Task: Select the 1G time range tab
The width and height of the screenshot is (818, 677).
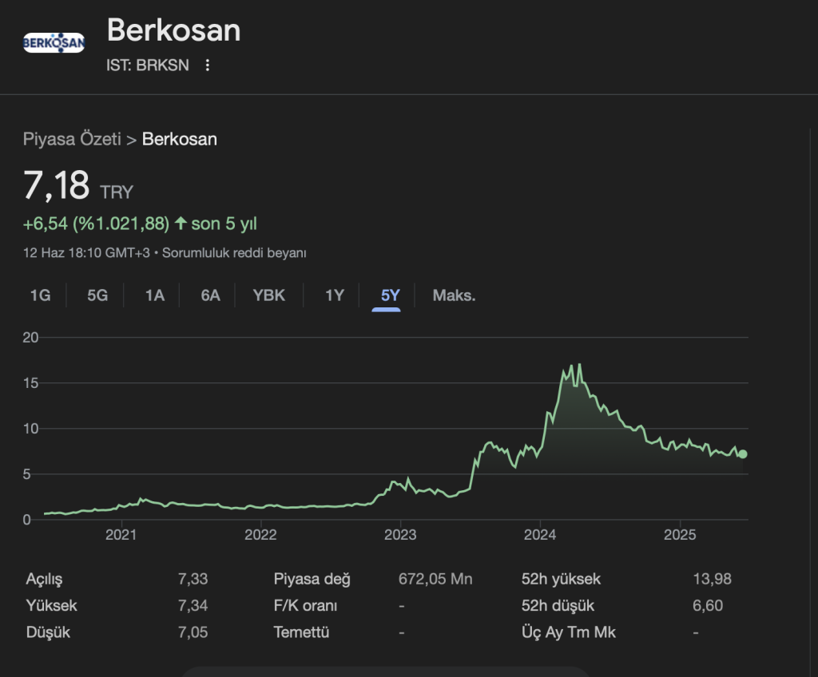Action: pyautogui.click(x=40, y=295)
